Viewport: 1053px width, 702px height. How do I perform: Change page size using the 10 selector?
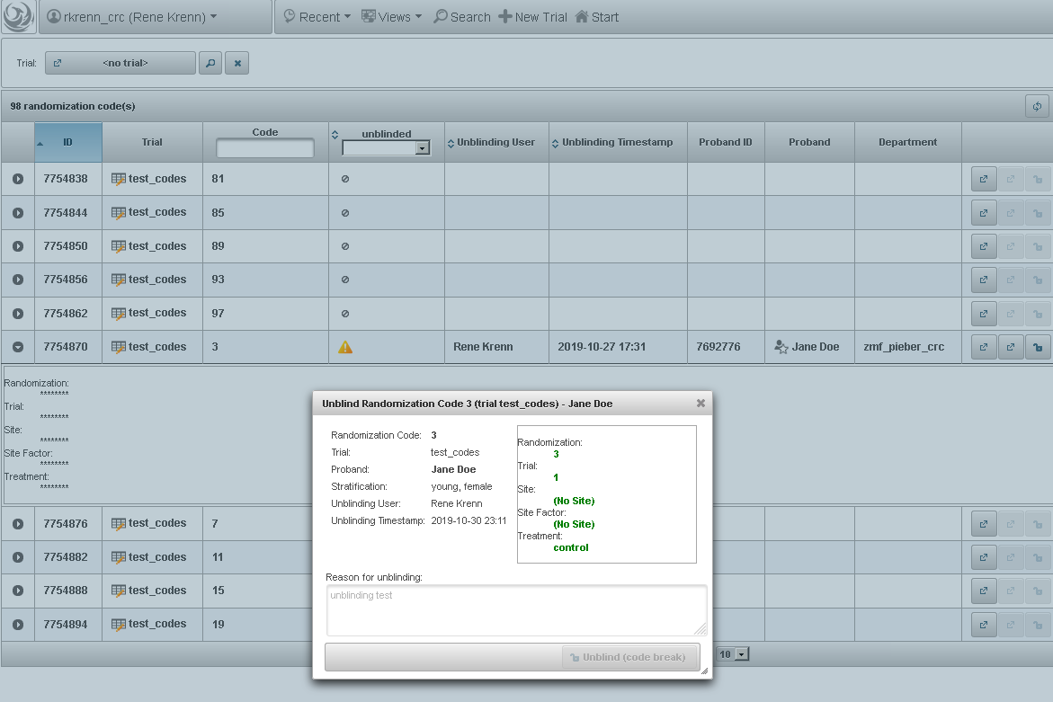tap(735, 654)
